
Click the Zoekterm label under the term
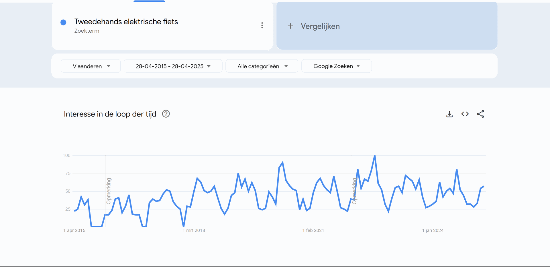pos(87,31)
